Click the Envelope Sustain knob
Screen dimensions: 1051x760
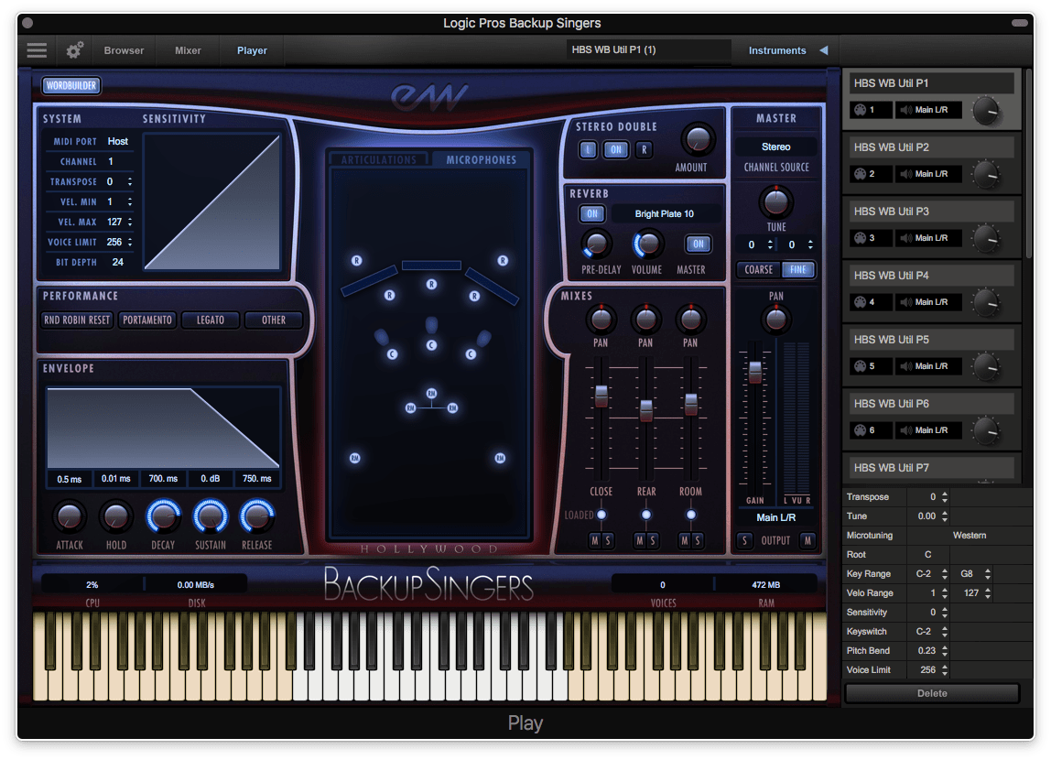coord(210,516)
